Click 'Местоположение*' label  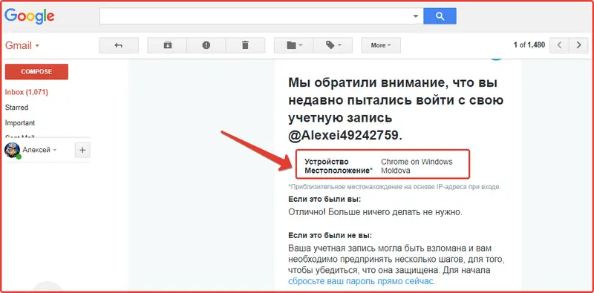339,171
